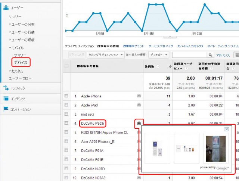Screen dimensions: 239x181
Task: Tick the checkbox for DoCoMo P903i
Action: pyautogui.click(x=66, y=123)
